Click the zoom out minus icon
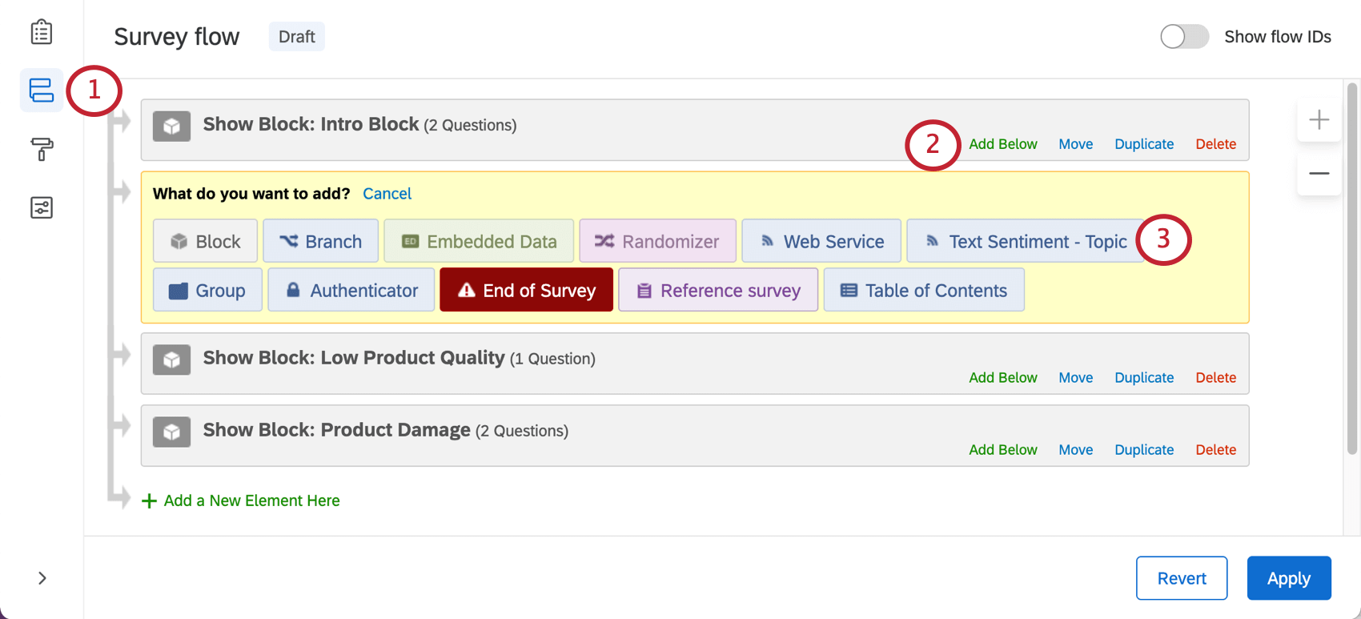1361x619 pixels. click(1319, 173)
